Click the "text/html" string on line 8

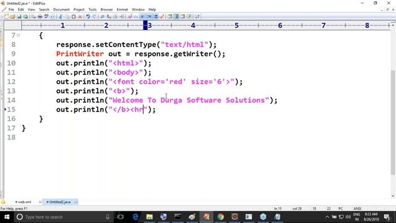click(184, 45)
